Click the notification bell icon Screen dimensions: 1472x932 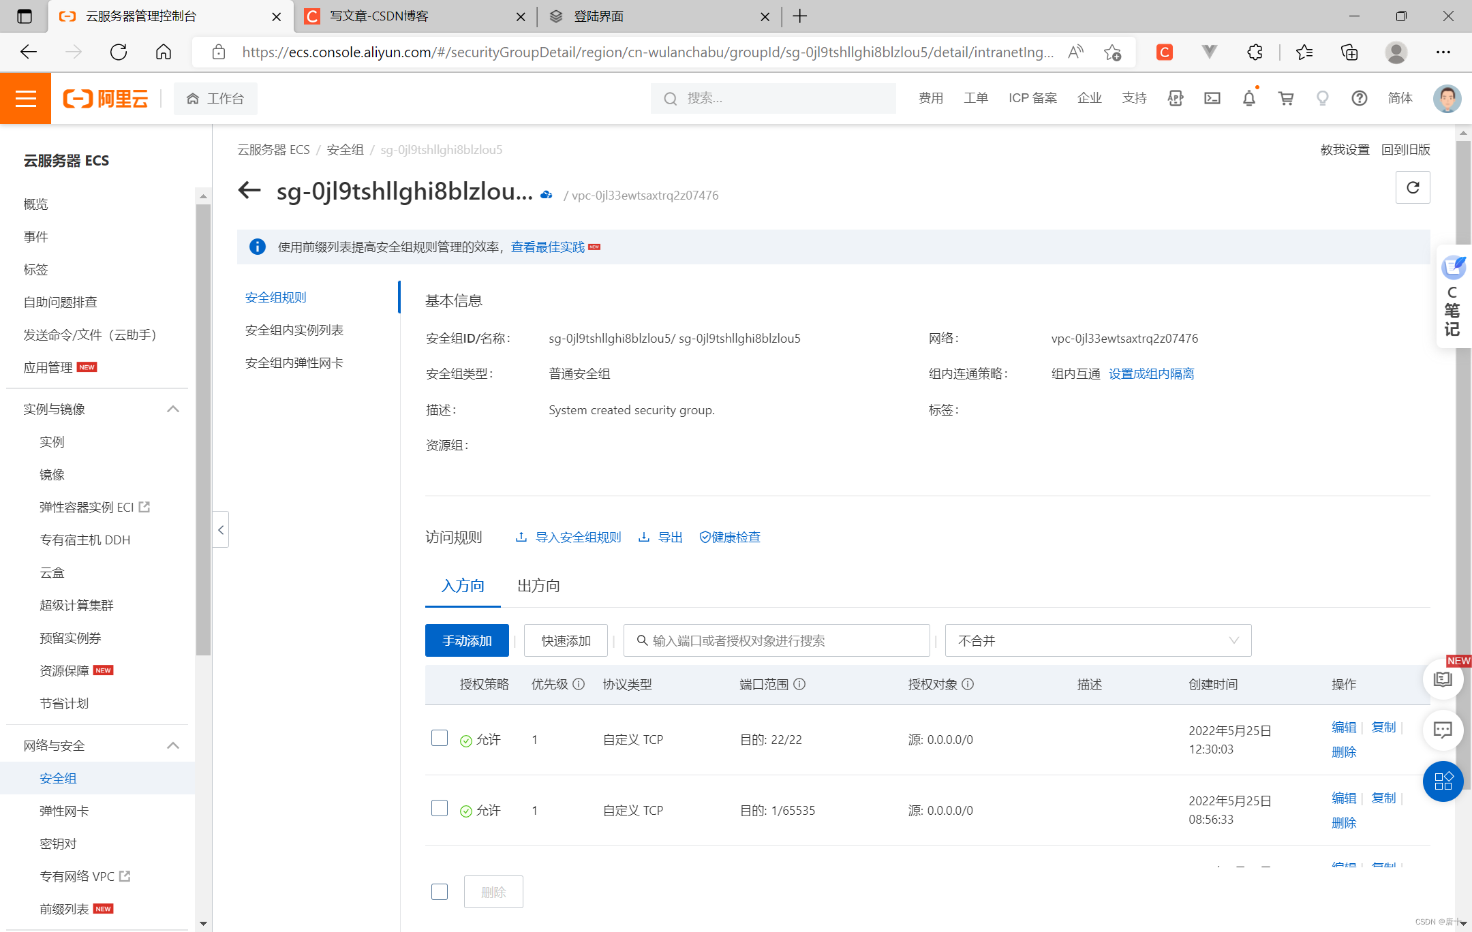[x=1248, y=98]
